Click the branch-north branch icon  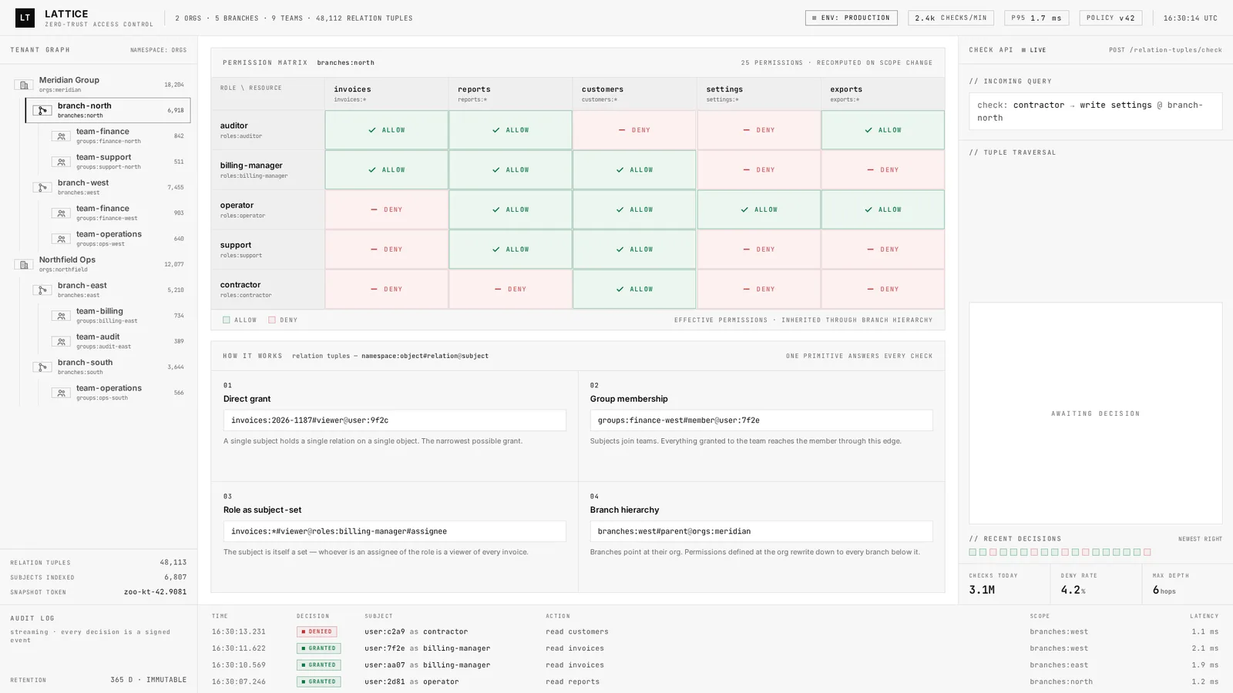[x=42, y=111]
